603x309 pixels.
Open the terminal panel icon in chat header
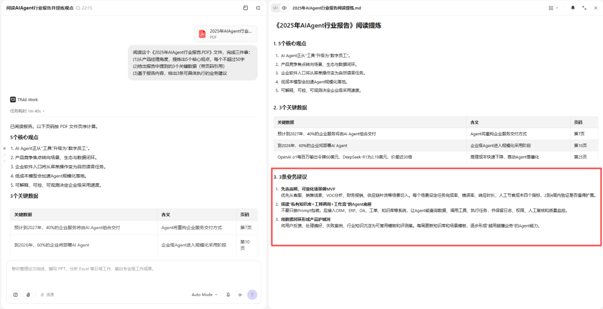(x=246, y=8)
